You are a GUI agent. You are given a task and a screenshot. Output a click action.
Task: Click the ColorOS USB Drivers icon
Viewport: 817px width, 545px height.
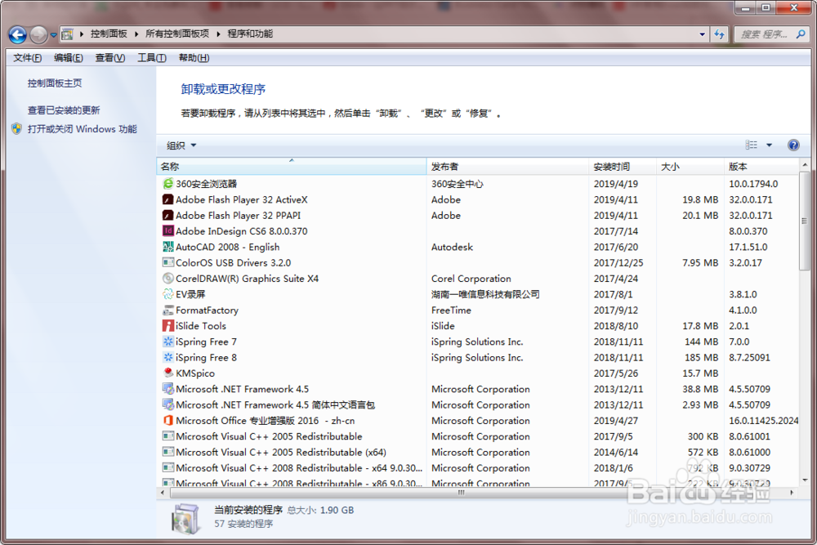click(x=167, y=262)
